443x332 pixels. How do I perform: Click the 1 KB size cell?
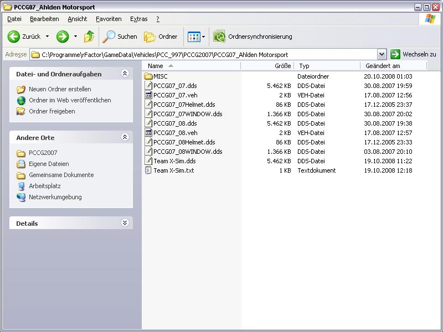[285, 170]
